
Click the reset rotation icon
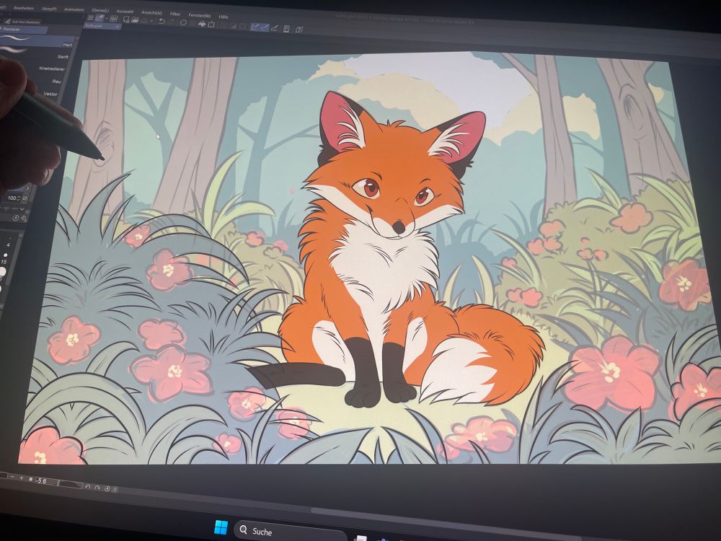107,488
